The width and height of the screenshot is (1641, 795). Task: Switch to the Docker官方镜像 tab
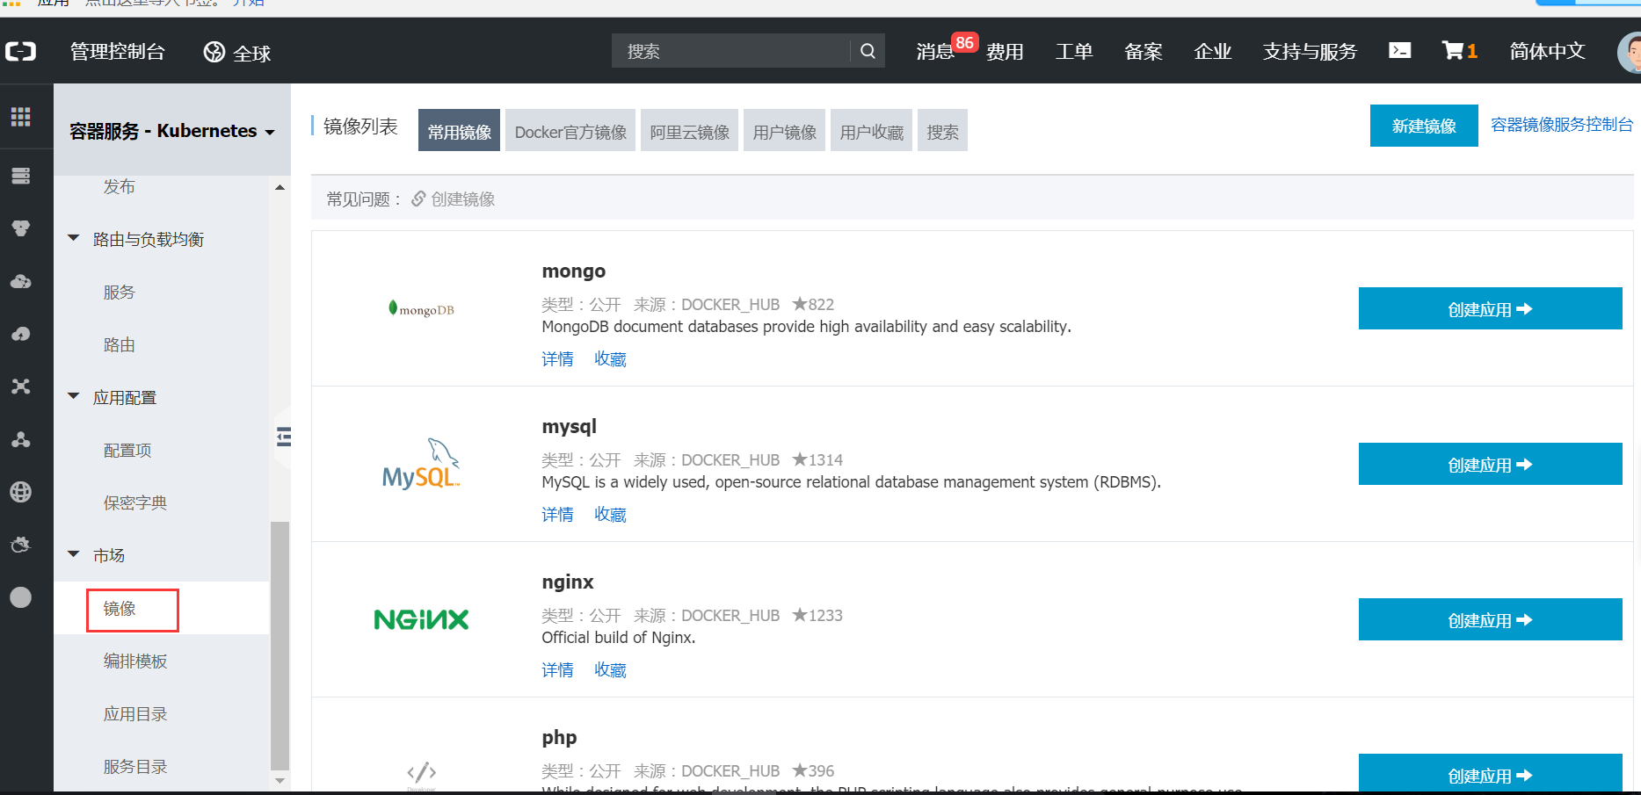pos(570,130)
